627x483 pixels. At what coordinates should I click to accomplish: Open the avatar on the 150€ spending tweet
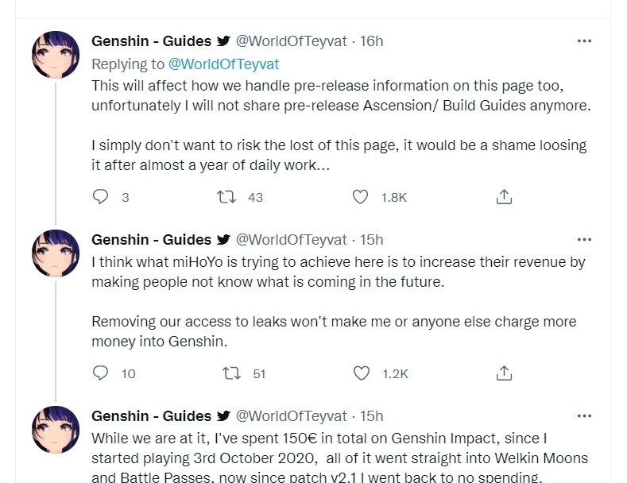click(56, 430)
